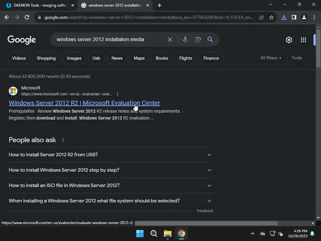Expand How to install Windows Server 2012 step by step
Image resolution: width=321 pixels, height=241 pixels.
click(111, 170)
